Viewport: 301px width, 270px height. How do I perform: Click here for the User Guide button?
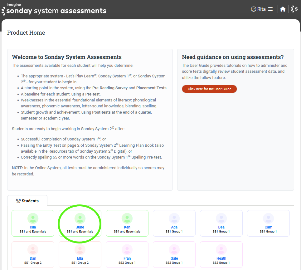[209, 89]
